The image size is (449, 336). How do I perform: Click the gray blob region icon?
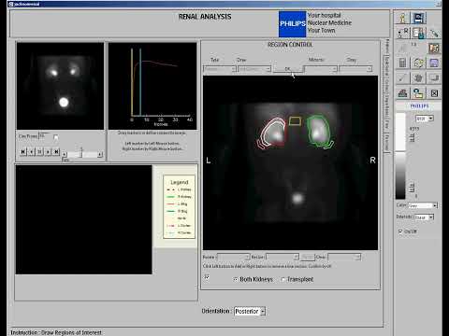coord(418,78)
